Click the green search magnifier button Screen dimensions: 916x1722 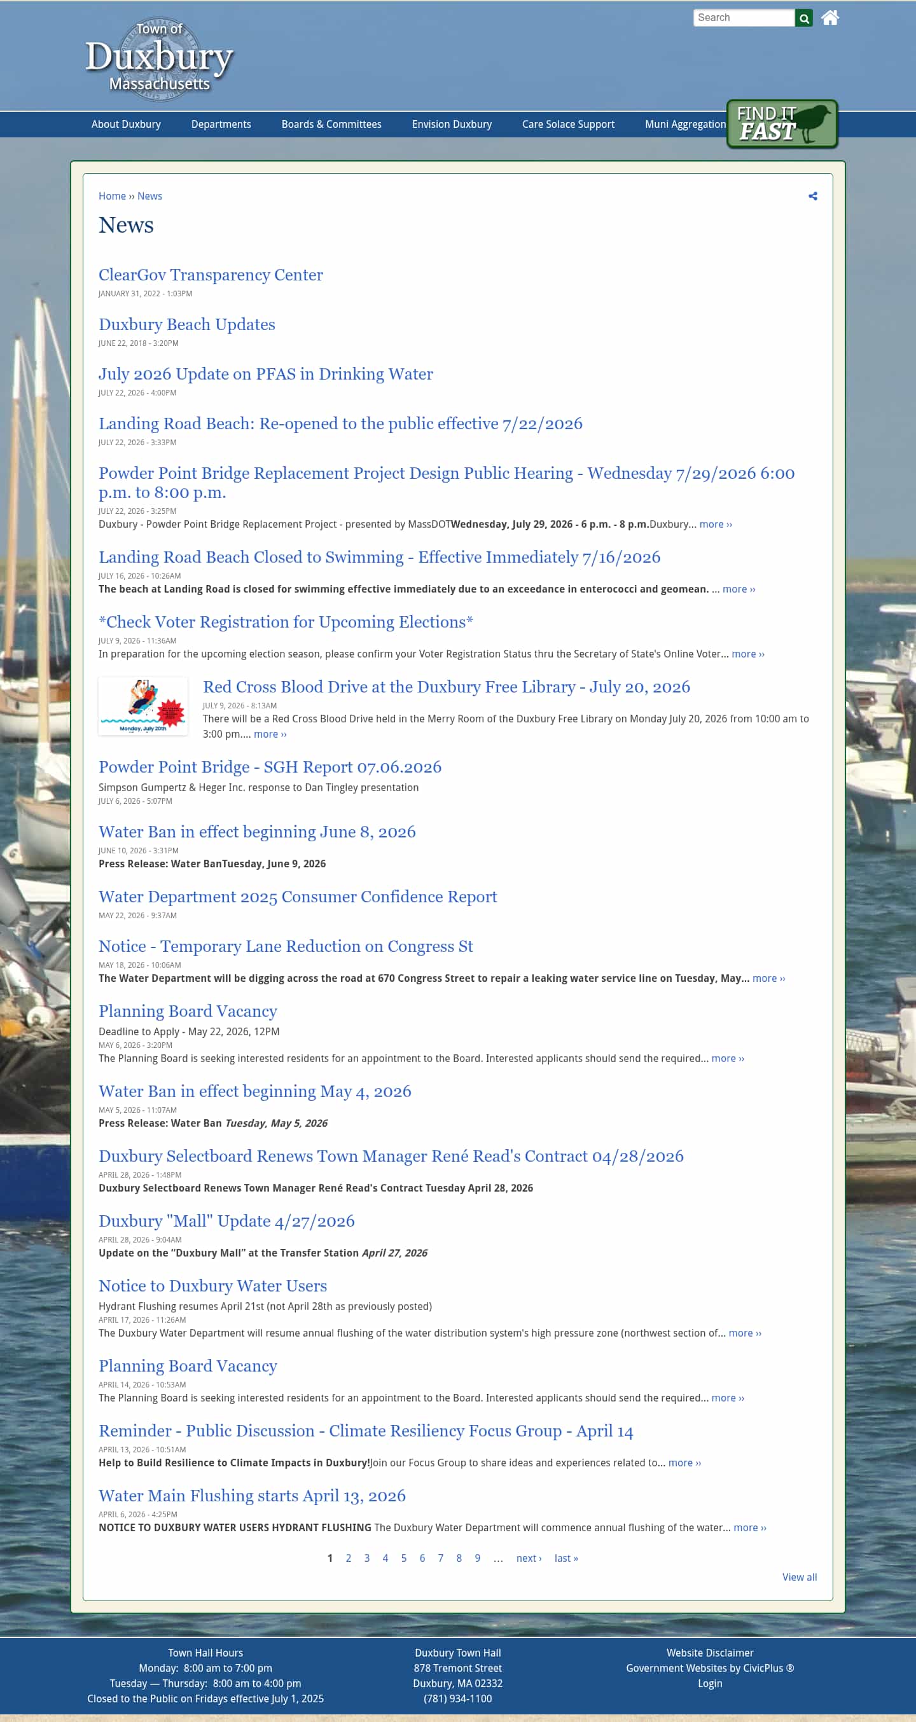click(x=803, y=18)
